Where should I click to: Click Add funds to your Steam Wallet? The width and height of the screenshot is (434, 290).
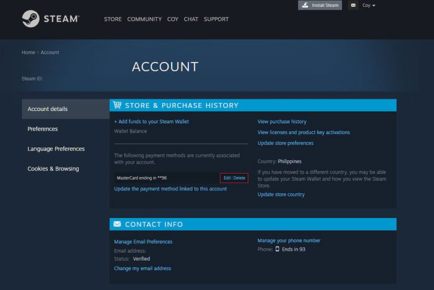tap(151, 122)
